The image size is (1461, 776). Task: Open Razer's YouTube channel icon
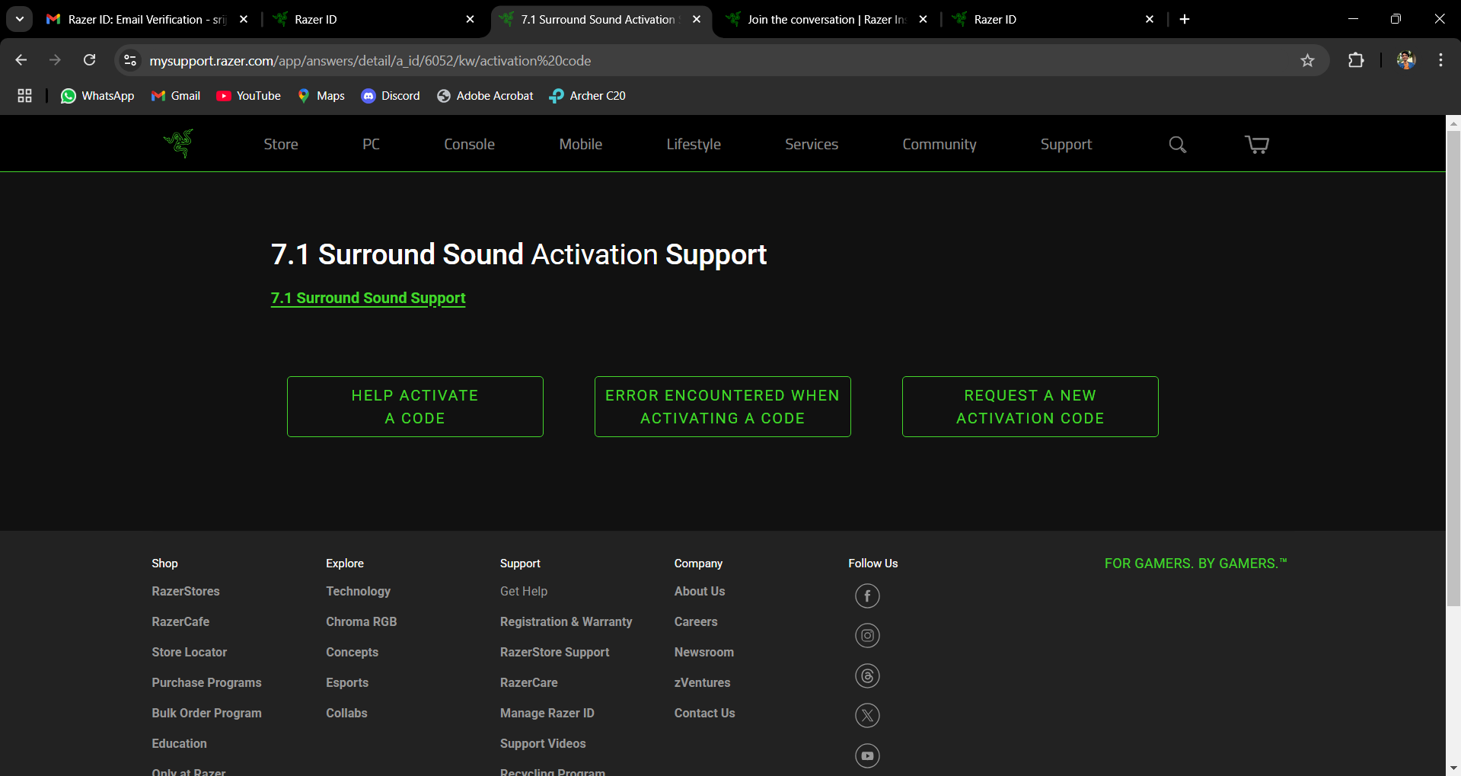[x=867, y=755]
